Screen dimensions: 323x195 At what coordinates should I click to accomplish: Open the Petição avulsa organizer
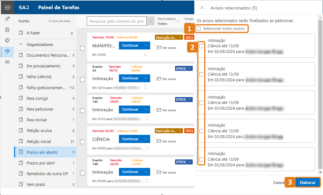point(45,131)
